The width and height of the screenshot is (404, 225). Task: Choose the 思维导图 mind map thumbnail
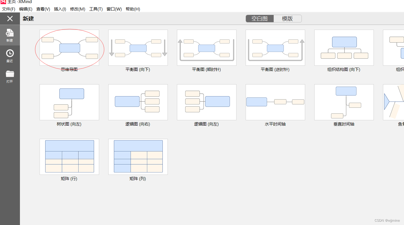[69, 48]
